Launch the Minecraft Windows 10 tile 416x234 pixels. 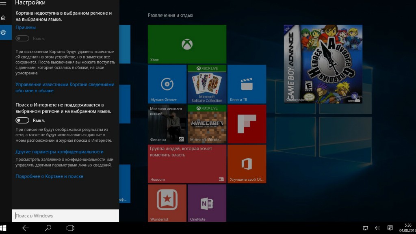click(x=207, y=124)
